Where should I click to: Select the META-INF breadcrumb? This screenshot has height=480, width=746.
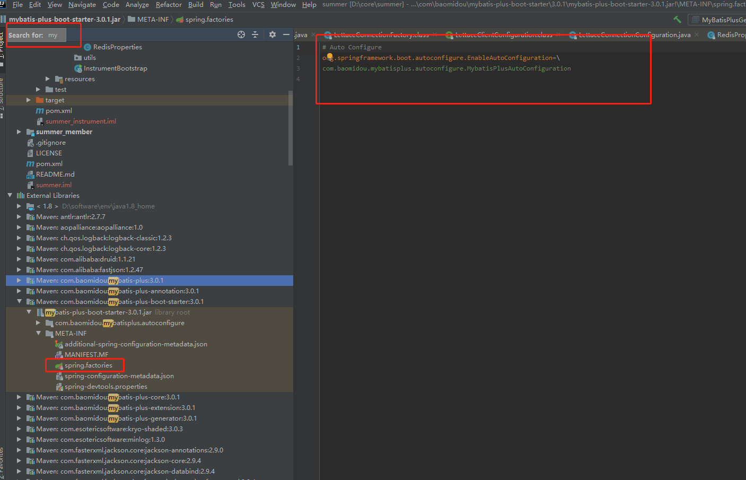(148, 19)
